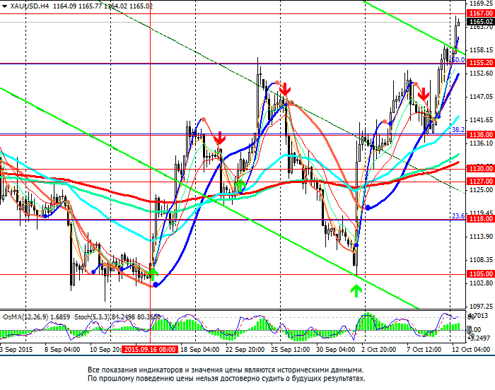Viewport: 495px width, 390px height.
Task: Click the 30 Sep 04:00 time label
Action: tap(335, 350)
